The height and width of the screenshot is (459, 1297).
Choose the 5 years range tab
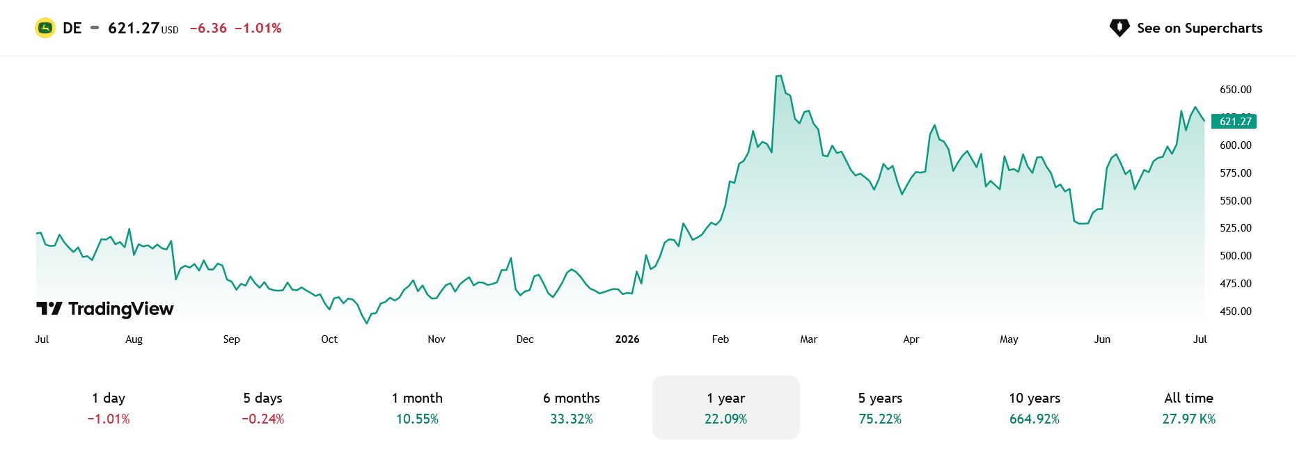point(880,408)
